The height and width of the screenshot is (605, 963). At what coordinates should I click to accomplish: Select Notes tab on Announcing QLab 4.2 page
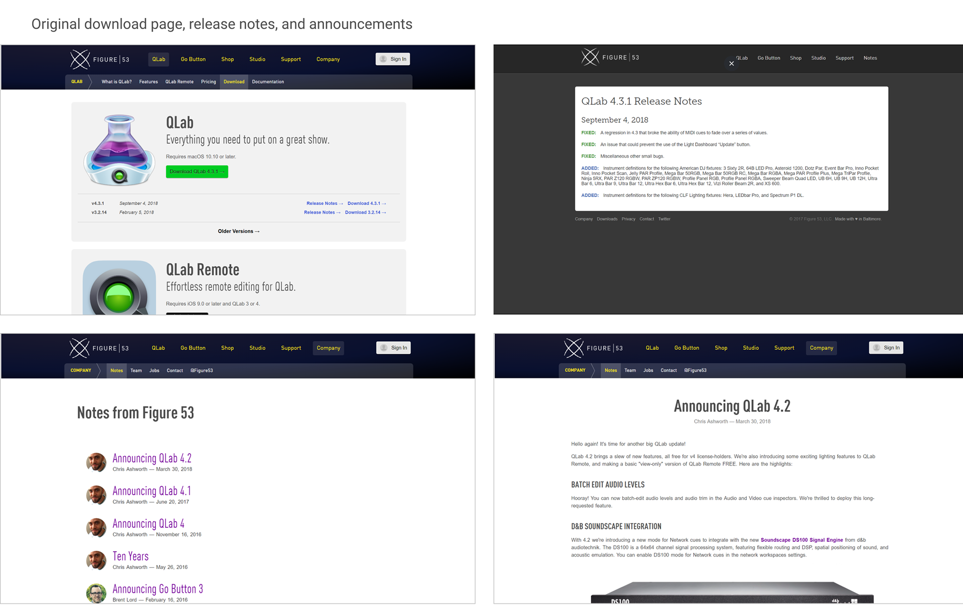[x=611, y=370]
